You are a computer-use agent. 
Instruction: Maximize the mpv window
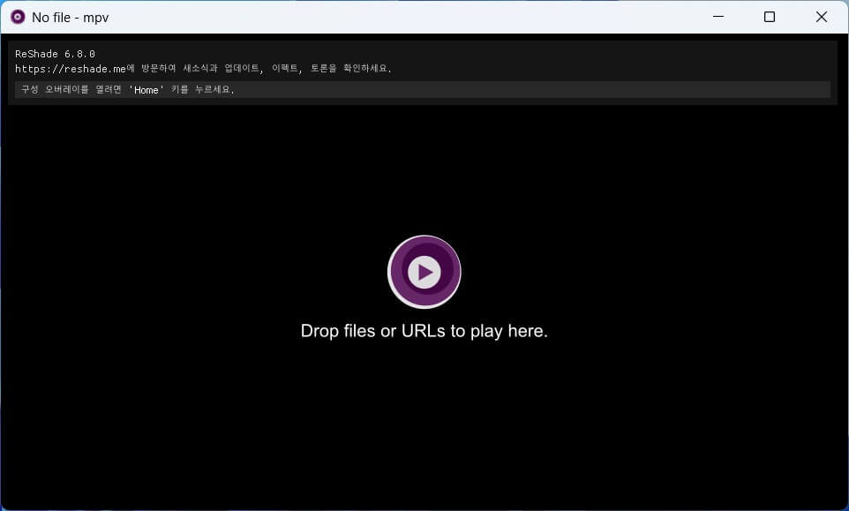click(770, 17)
